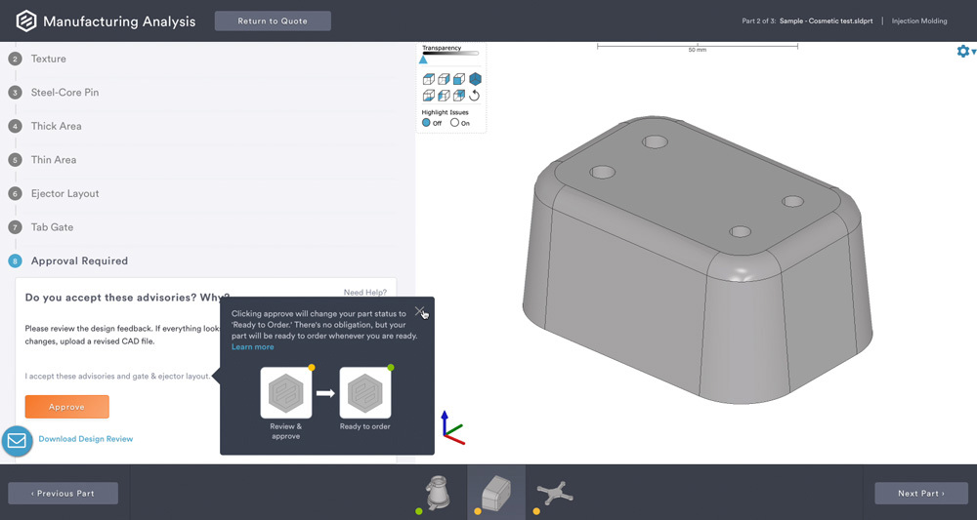Set Highlight Issues to Off
This screenshot has width=977, height=520.
click(x=427, y=123)
